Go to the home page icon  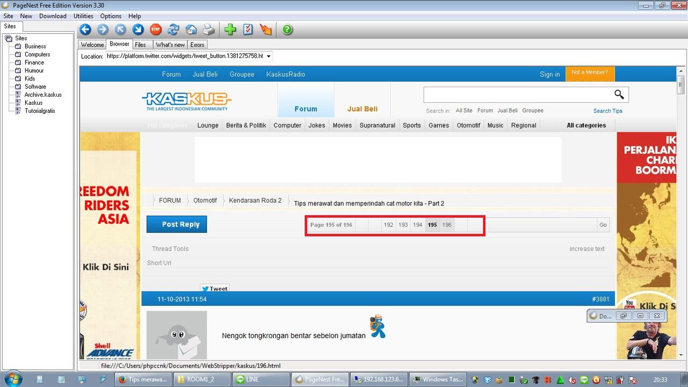tap(191, 30)
